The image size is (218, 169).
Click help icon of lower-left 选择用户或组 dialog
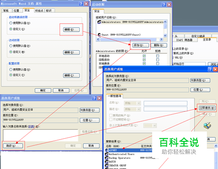point(94,98)
